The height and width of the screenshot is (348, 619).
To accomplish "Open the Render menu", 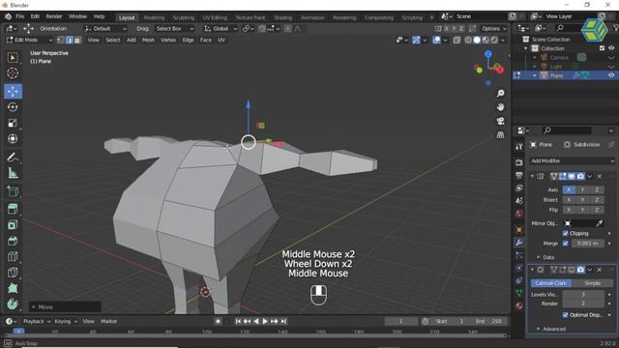I will pyautogui.click(x=54, y=16).
